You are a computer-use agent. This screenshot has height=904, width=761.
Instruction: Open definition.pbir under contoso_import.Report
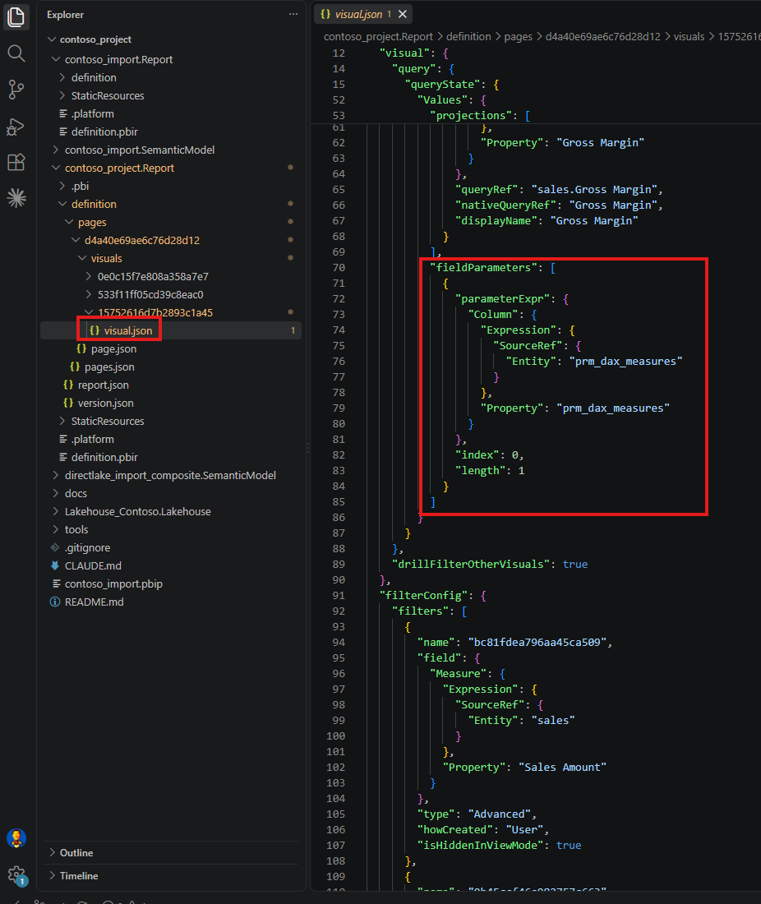[104, 132]
